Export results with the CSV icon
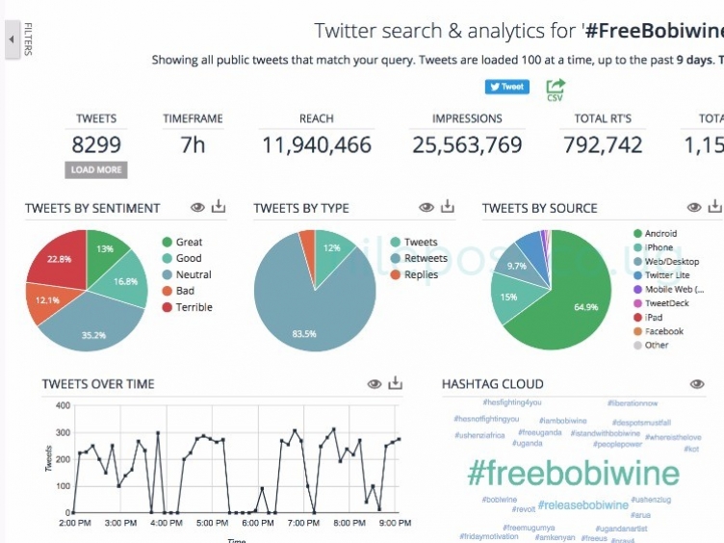The width and height of the screenshot is (724, 543). [x=556, y=90]
